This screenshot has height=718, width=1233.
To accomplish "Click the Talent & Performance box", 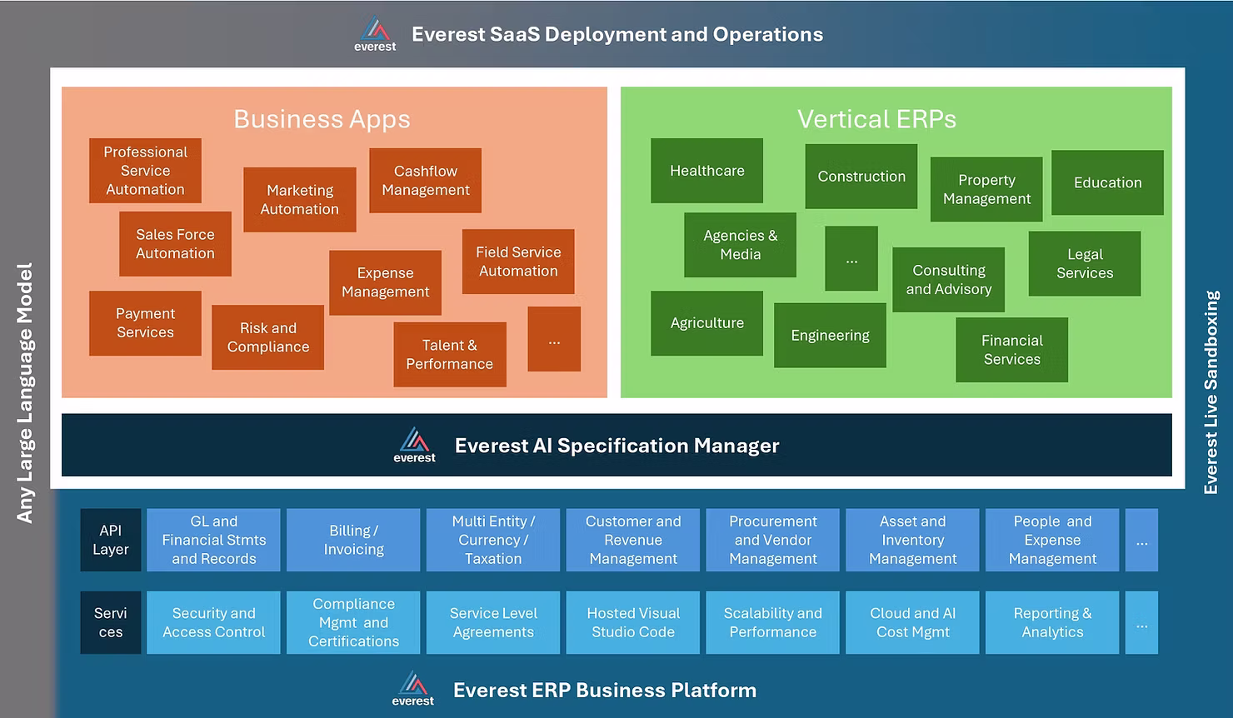I will pos(450,355).
